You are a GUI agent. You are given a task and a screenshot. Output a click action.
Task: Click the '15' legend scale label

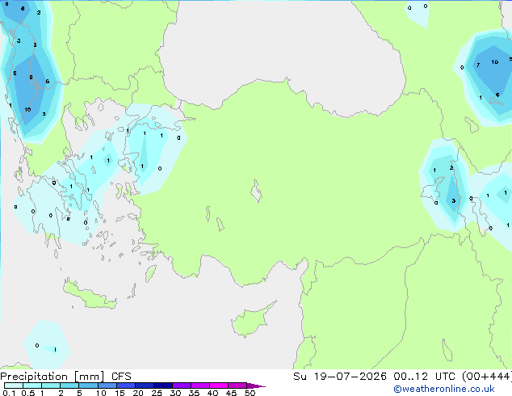[x=120, y=393]
